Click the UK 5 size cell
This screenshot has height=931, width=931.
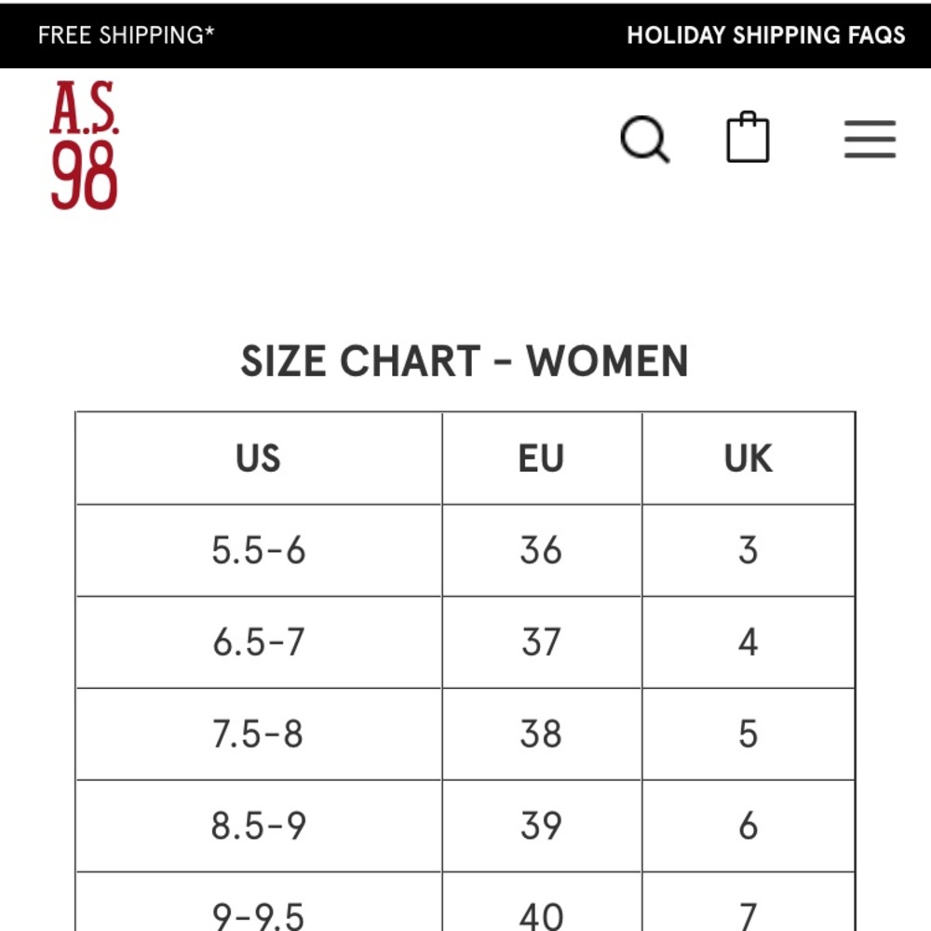coord(748,734)
